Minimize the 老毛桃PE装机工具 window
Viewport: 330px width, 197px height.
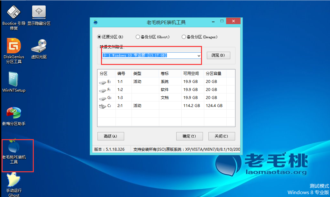[x=213, y=21]
